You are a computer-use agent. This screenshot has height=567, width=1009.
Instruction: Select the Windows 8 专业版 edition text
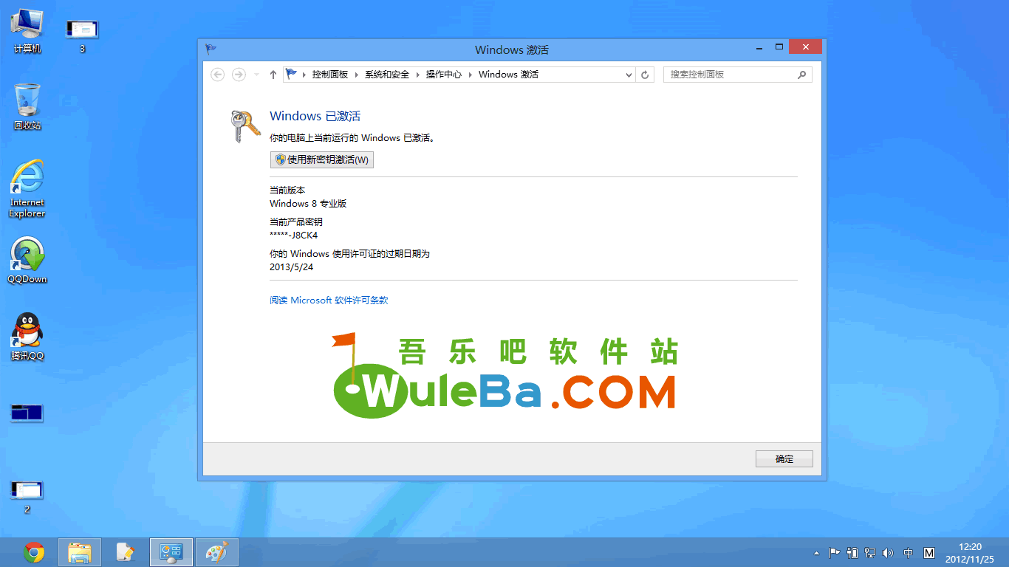coord(308,203)
